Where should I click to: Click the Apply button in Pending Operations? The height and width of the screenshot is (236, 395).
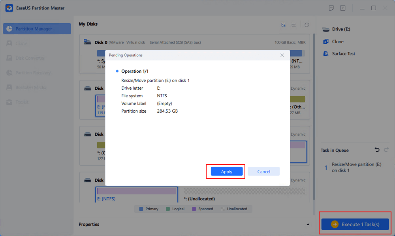pyautogui.click(x=226, y=172)
